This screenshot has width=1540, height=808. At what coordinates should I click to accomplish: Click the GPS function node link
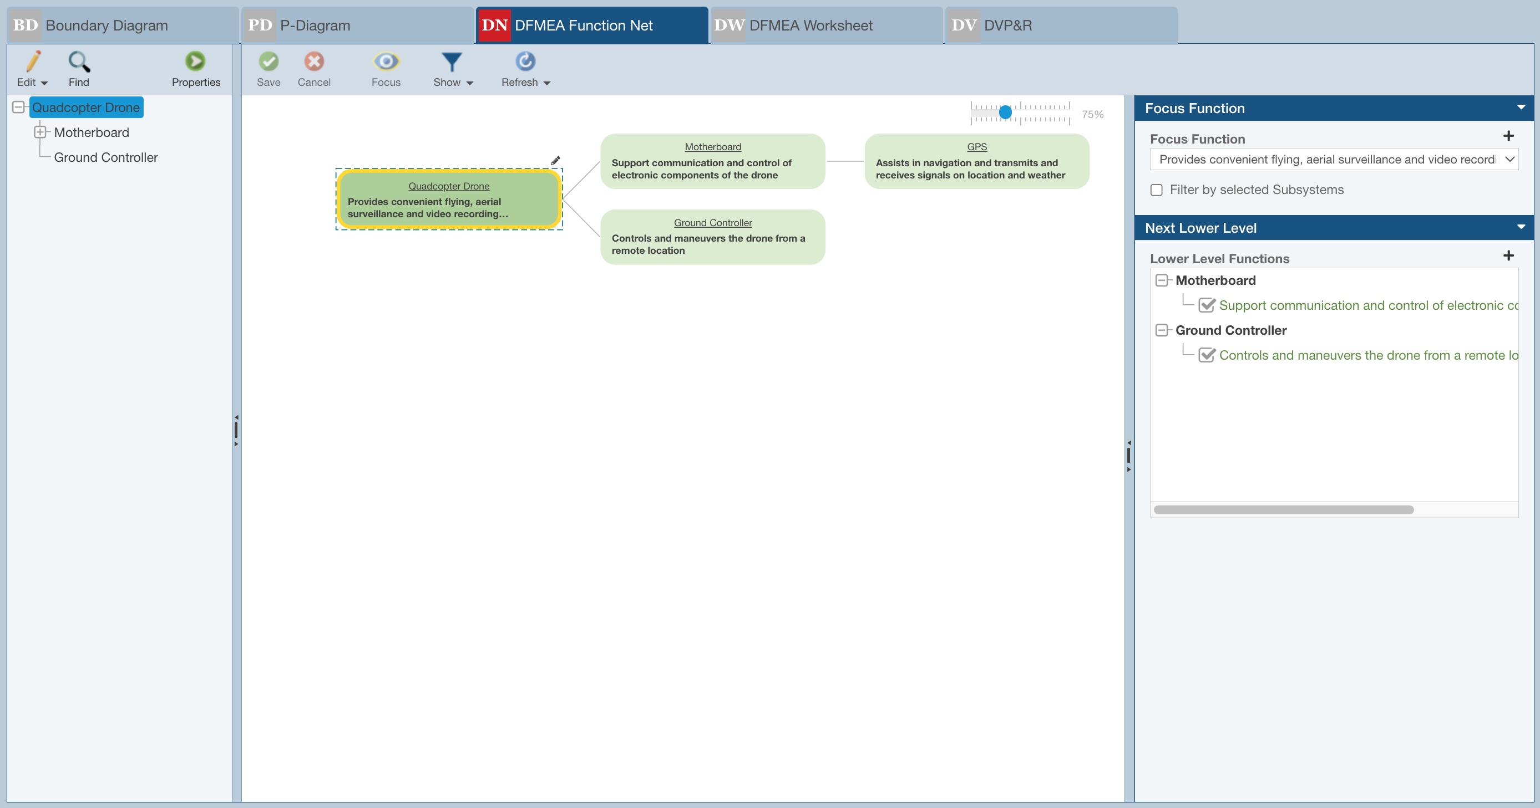tap(976, 147)
